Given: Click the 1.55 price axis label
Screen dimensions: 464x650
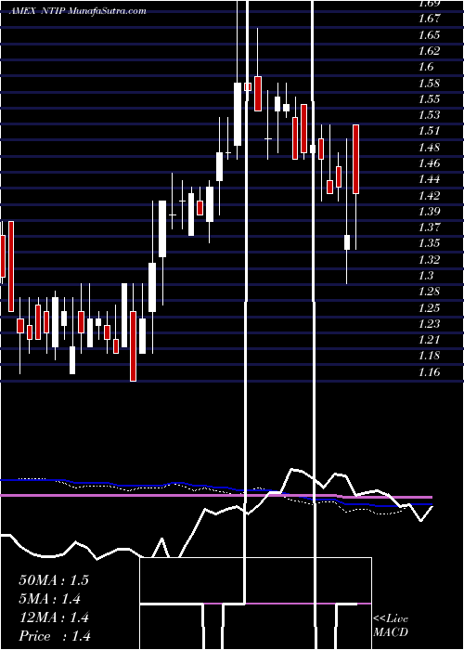Looking at the screenshot, I should [x=429, y=99].
